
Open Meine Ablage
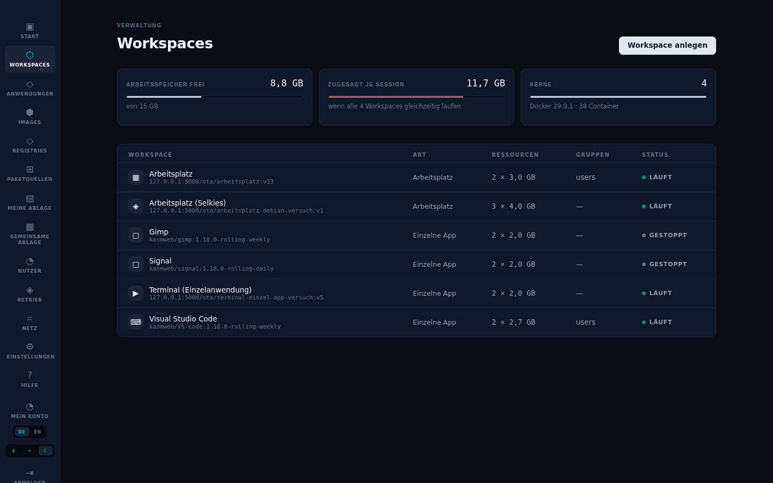click(x=30, y=202)
